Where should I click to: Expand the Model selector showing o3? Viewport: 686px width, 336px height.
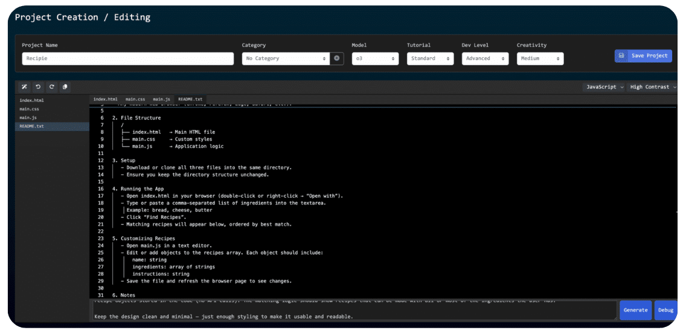[x=375, y=59]
